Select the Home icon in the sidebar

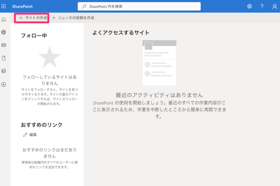tap(4, 19)
